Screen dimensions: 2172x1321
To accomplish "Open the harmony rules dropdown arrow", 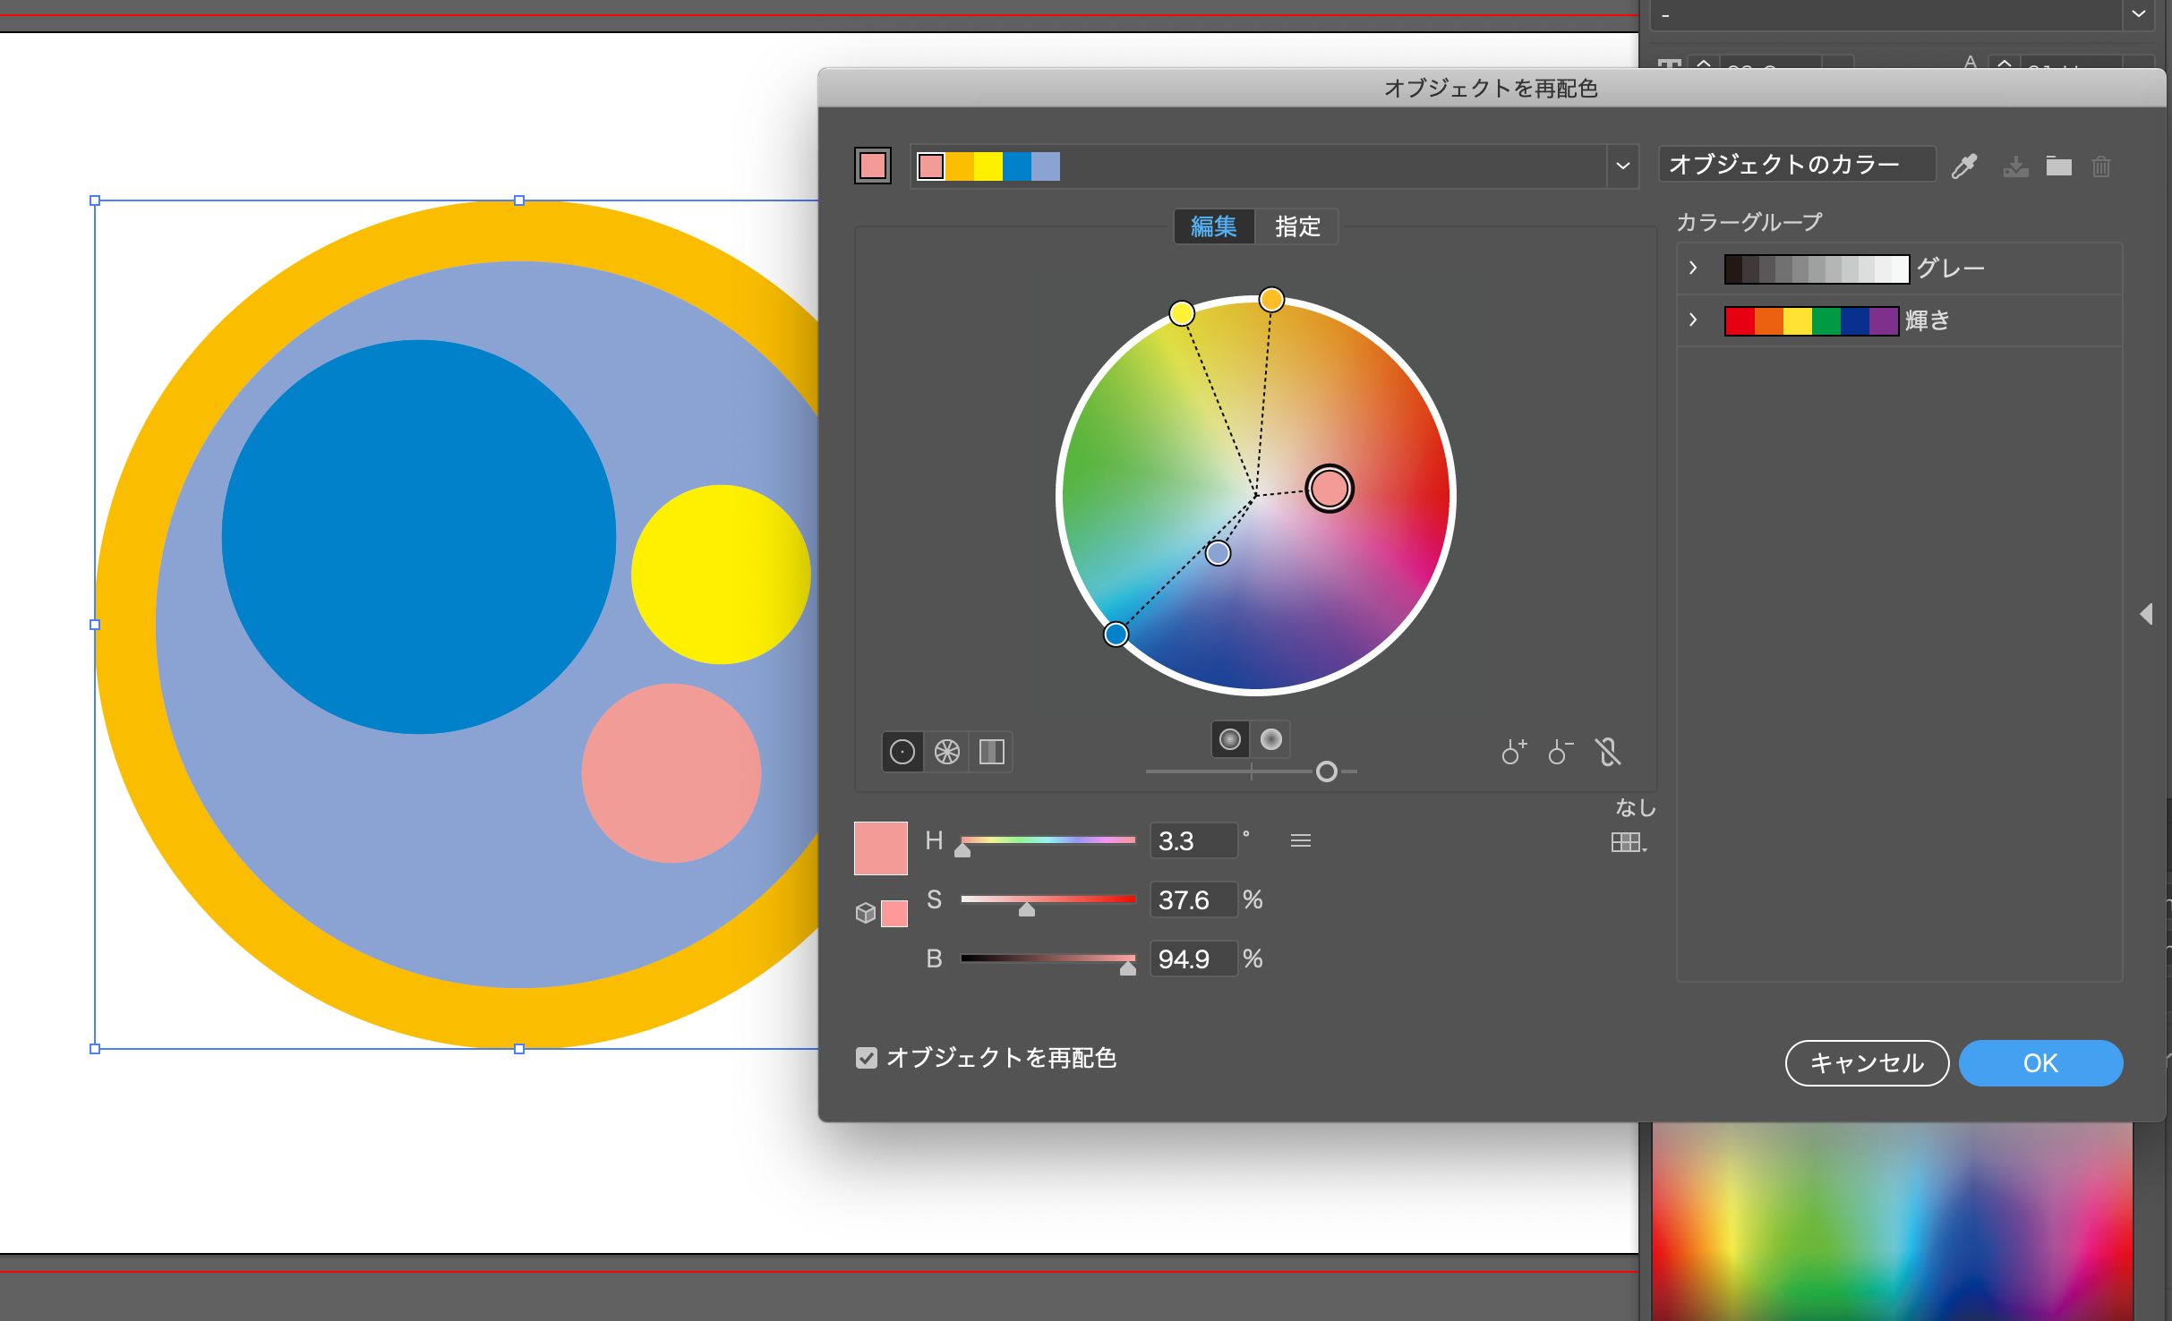I will (1622, 166).
